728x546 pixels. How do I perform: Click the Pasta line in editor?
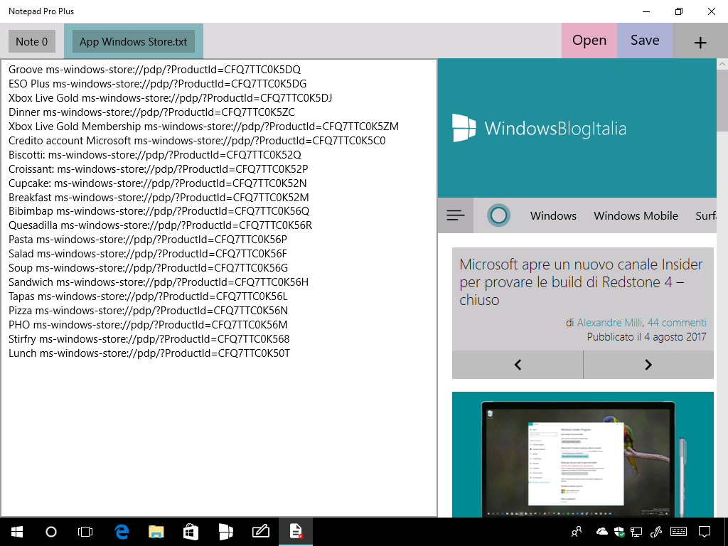[x=148, y=240]
